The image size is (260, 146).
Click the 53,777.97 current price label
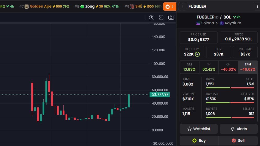coord(159,95)
